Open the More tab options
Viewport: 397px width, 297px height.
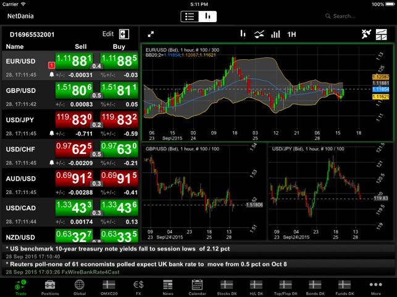375,285
